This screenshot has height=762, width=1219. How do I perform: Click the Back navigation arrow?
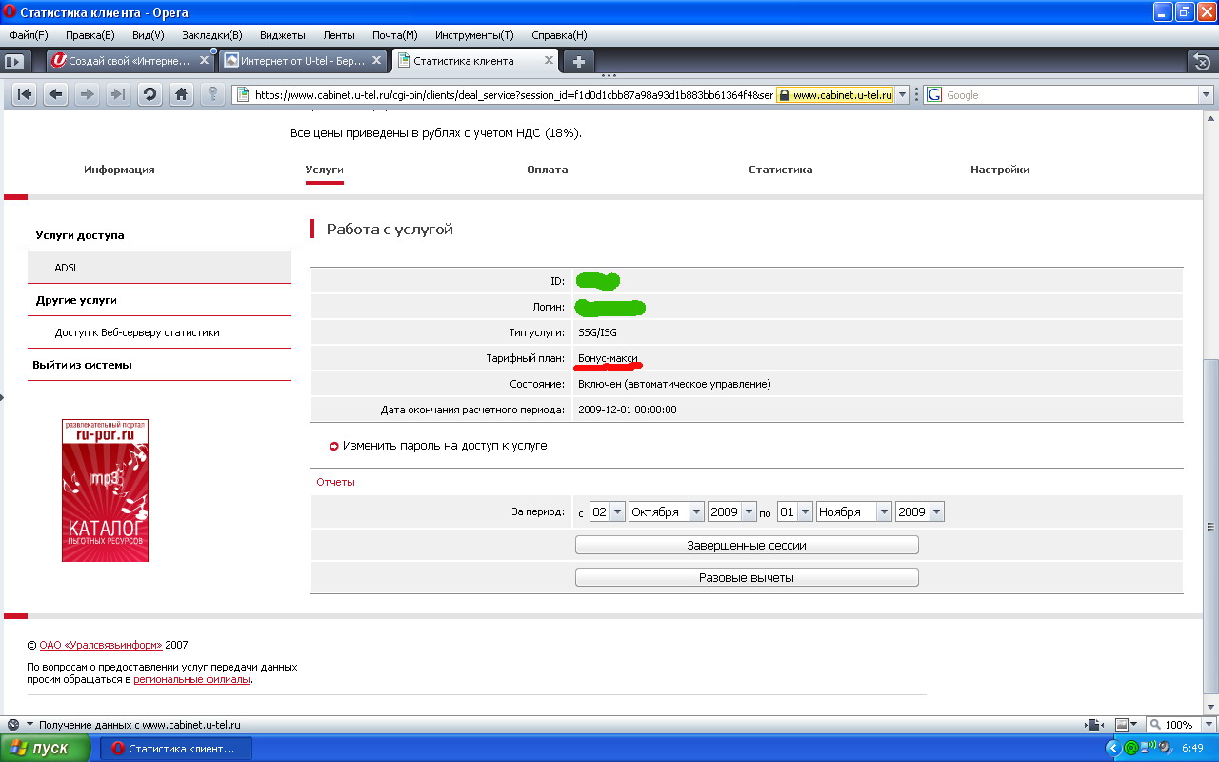(56, 94)
